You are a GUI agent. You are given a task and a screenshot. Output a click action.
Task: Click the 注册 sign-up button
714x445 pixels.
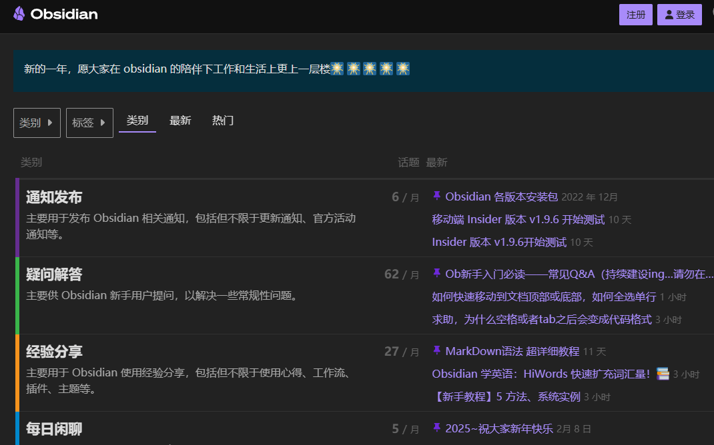(x=636, y=15)
